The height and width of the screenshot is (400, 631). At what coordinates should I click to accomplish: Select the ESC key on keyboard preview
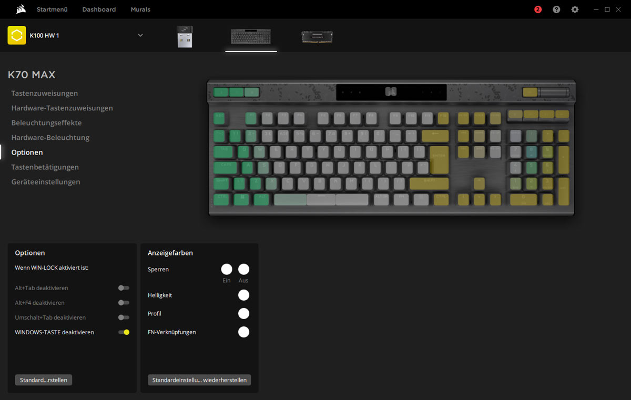pos(220,118)
